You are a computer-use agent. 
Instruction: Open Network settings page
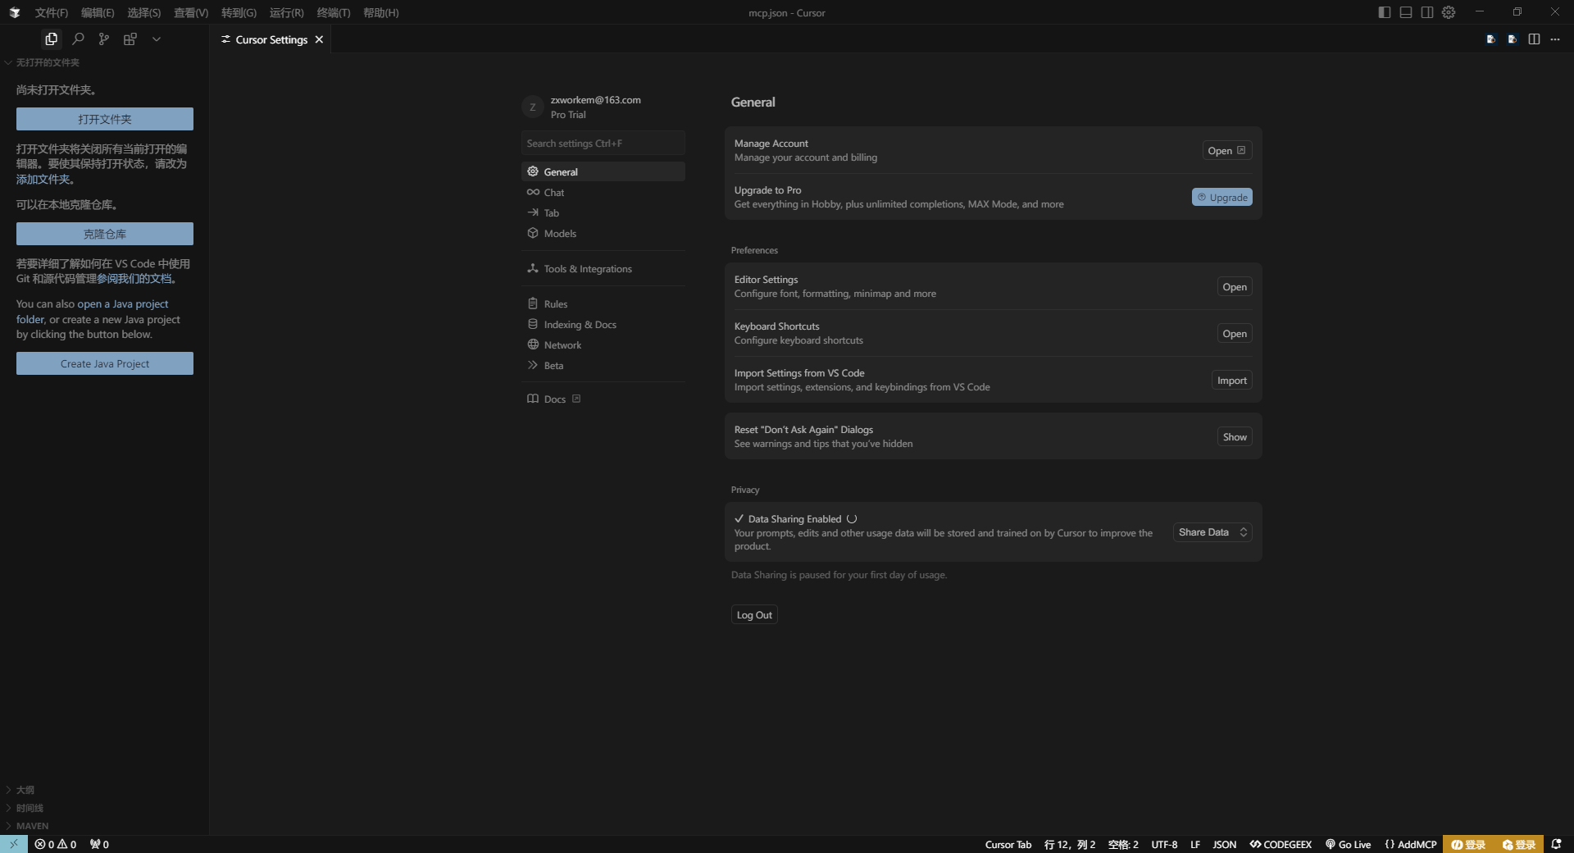point(603,344)
